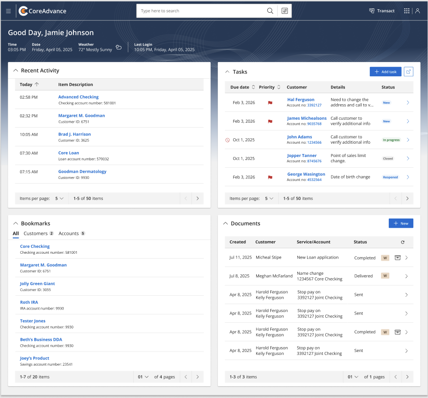Click W badge for Micheal Stipe document

[385, 258]
